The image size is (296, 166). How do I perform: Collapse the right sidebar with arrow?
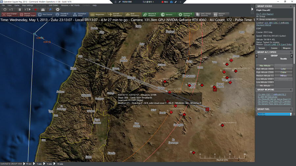coord(252,9)
